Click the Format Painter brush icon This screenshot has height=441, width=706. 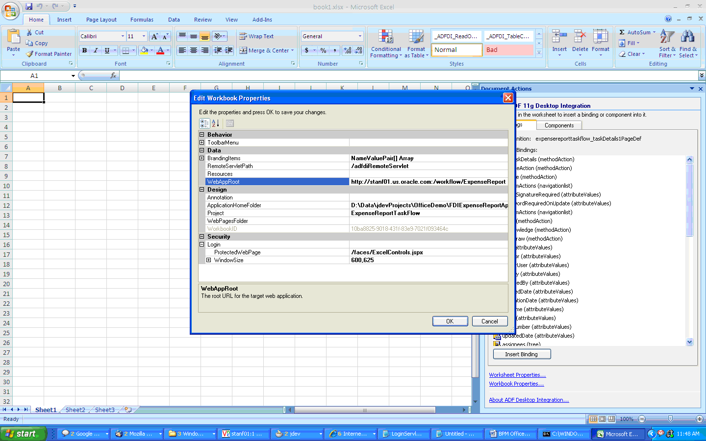(29, 54)
